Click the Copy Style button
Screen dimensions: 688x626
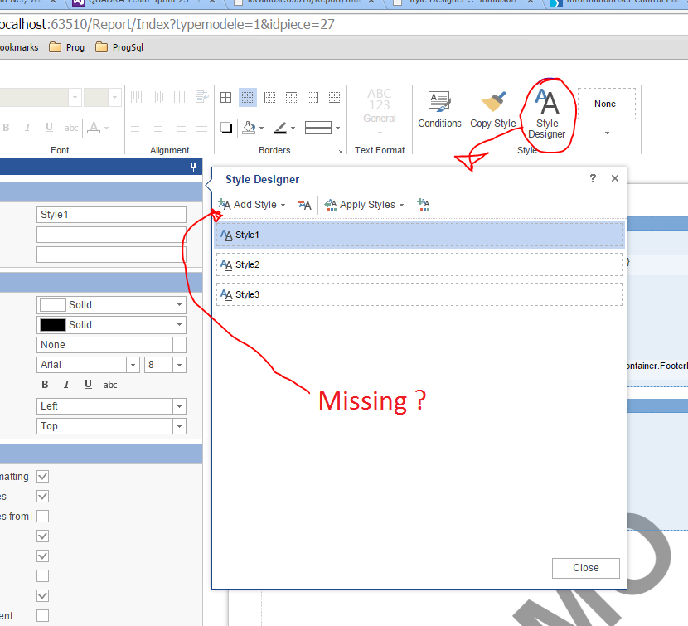click(x=492, y=109)
